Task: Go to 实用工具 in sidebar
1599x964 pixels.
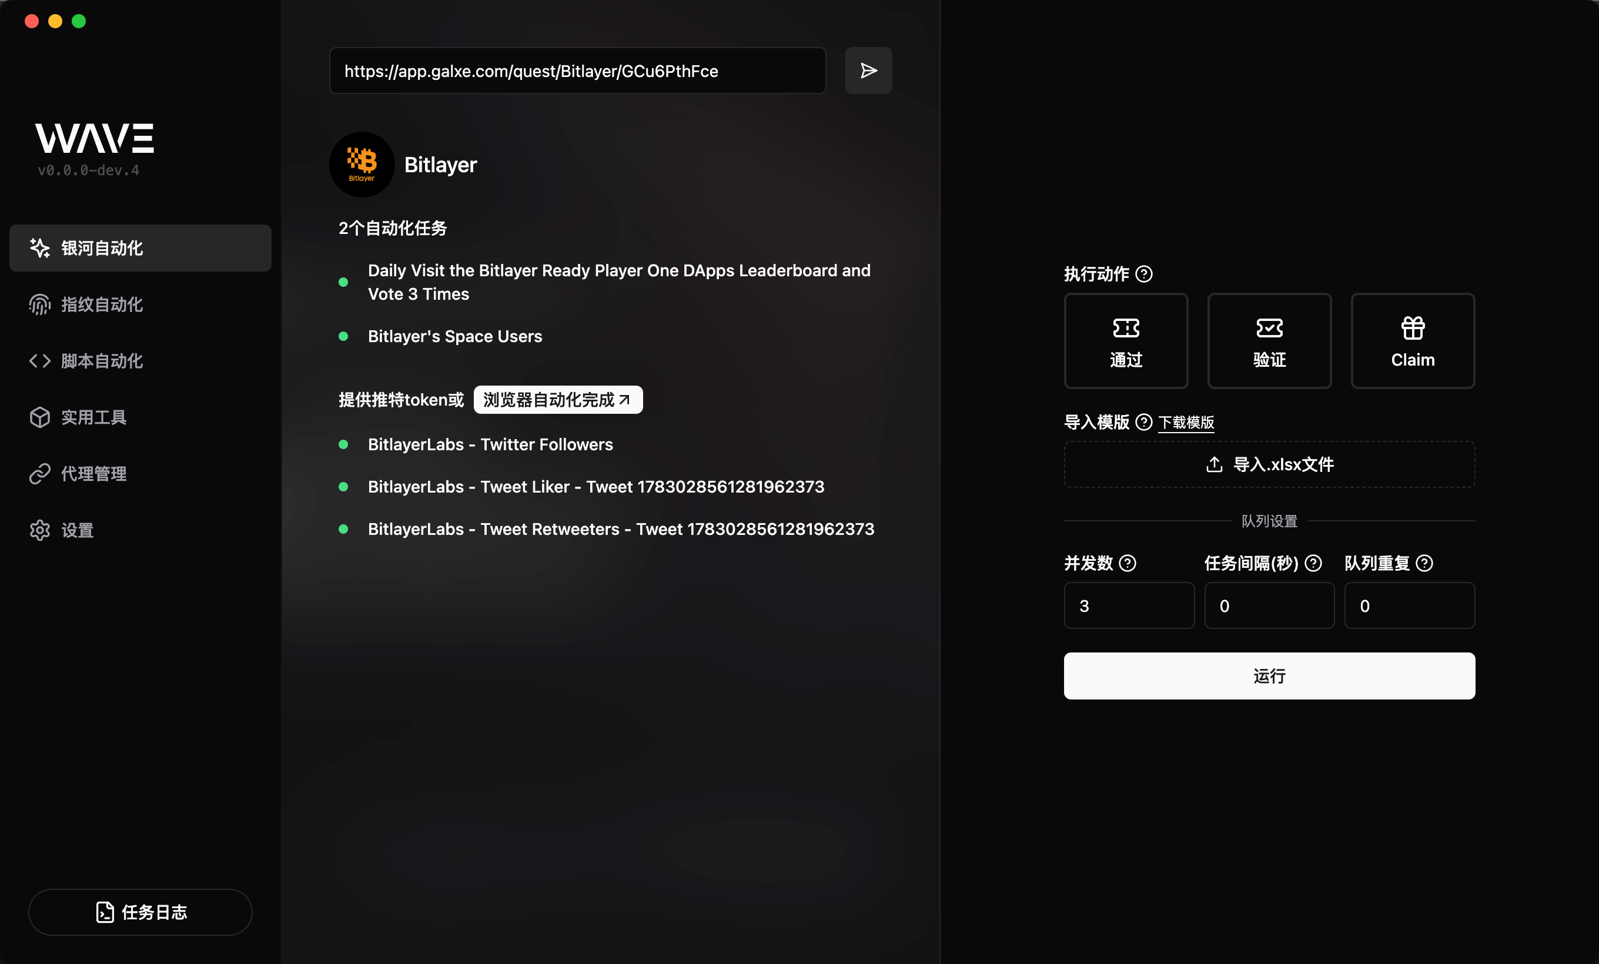Action: click(x=93, y=417)
